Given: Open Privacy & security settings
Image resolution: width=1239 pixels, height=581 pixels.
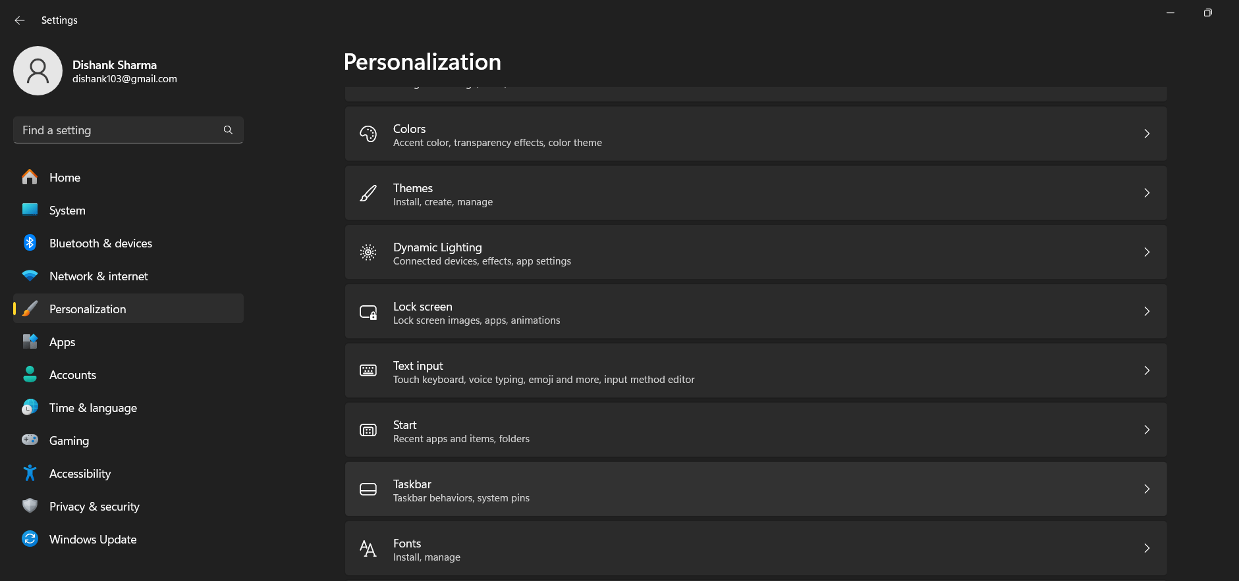Looking at the screenshot, I should pyautogui.click(x=94, y=506).
